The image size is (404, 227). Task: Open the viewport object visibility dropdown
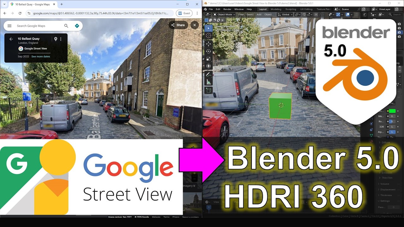pyautogui.click(x=331, y=15)
